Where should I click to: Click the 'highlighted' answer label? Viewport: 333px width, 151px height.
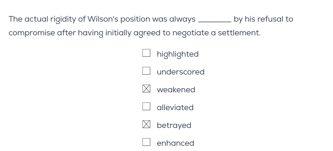178,54
